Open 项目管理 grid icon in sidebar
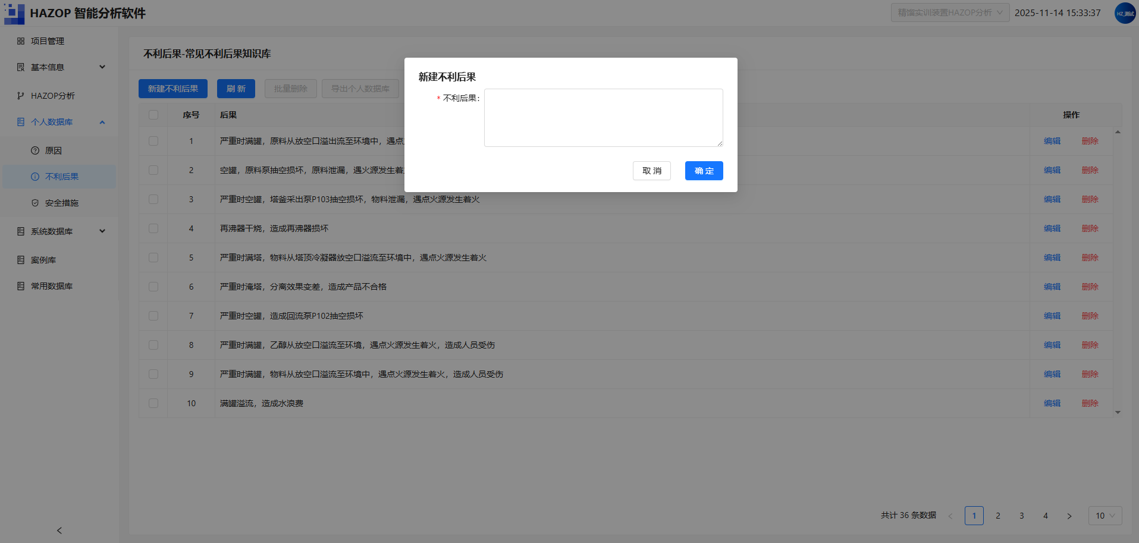The height and width of the screenshot is (543, 1139). click(21, 41)
